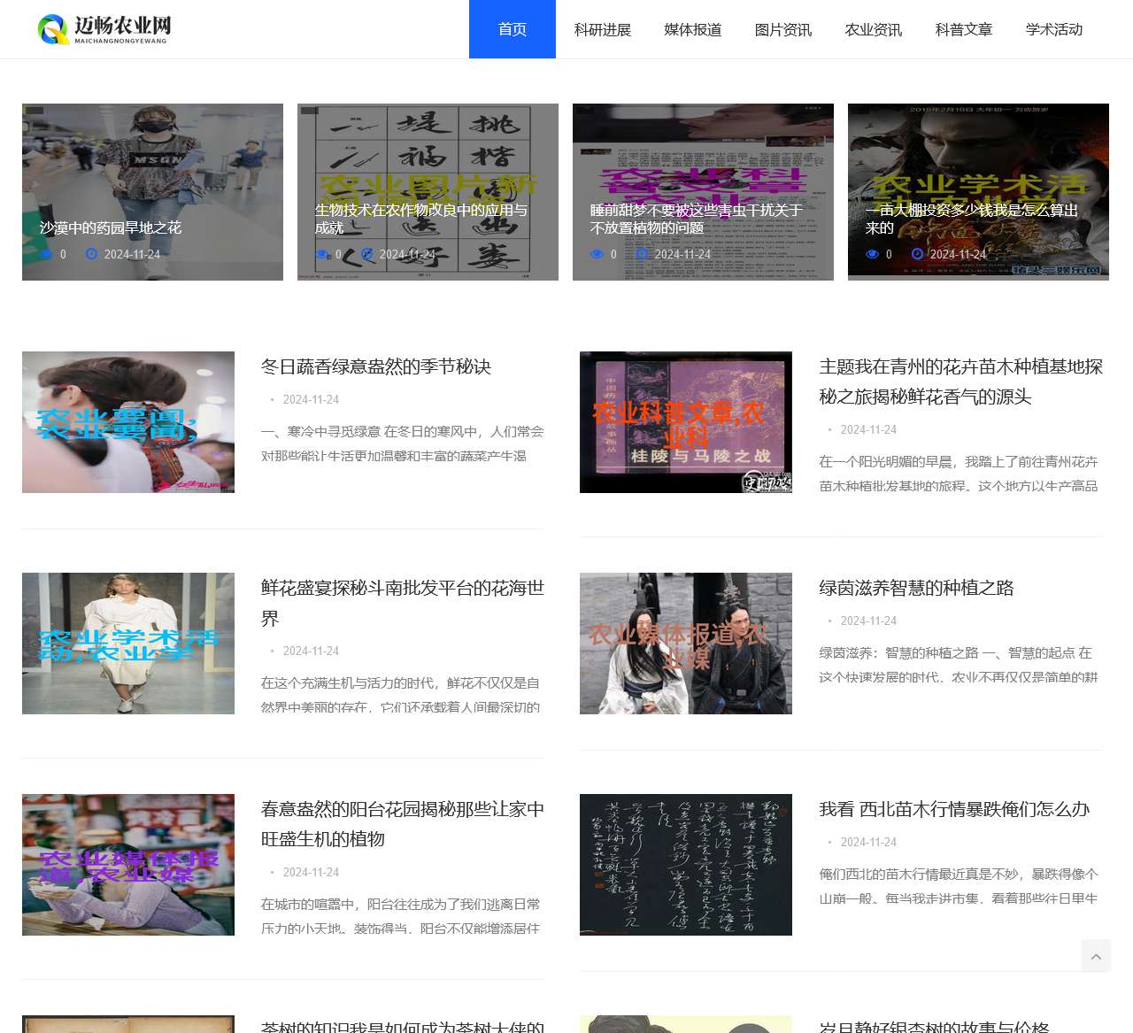Open article 我看西北苗木行情暴跌俺们怎么办

[x=954, y=809]
